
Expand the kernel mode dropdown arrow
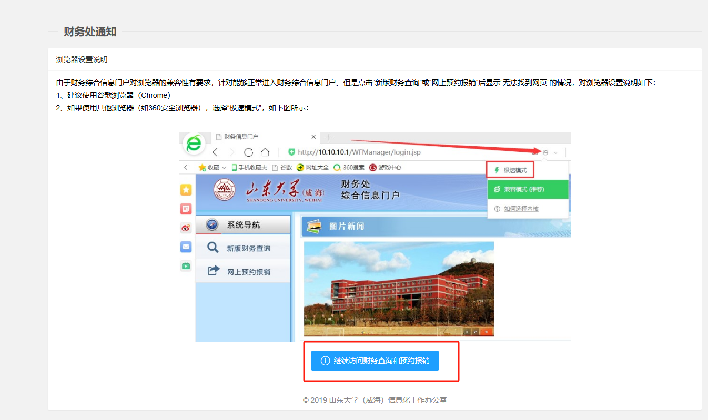556,153
